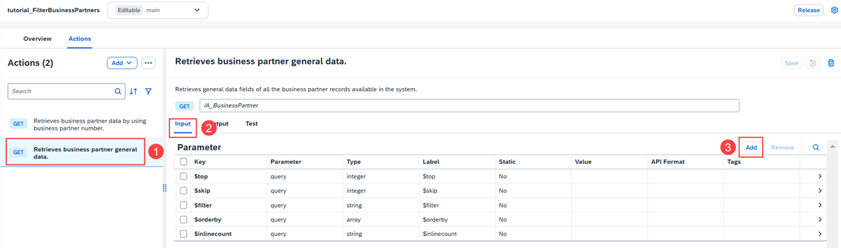The width and height of the screenshot is (841, 248).
Task: Expand details for the $inlinecount row
Action: pyautogui.click(x=820, y=234)
